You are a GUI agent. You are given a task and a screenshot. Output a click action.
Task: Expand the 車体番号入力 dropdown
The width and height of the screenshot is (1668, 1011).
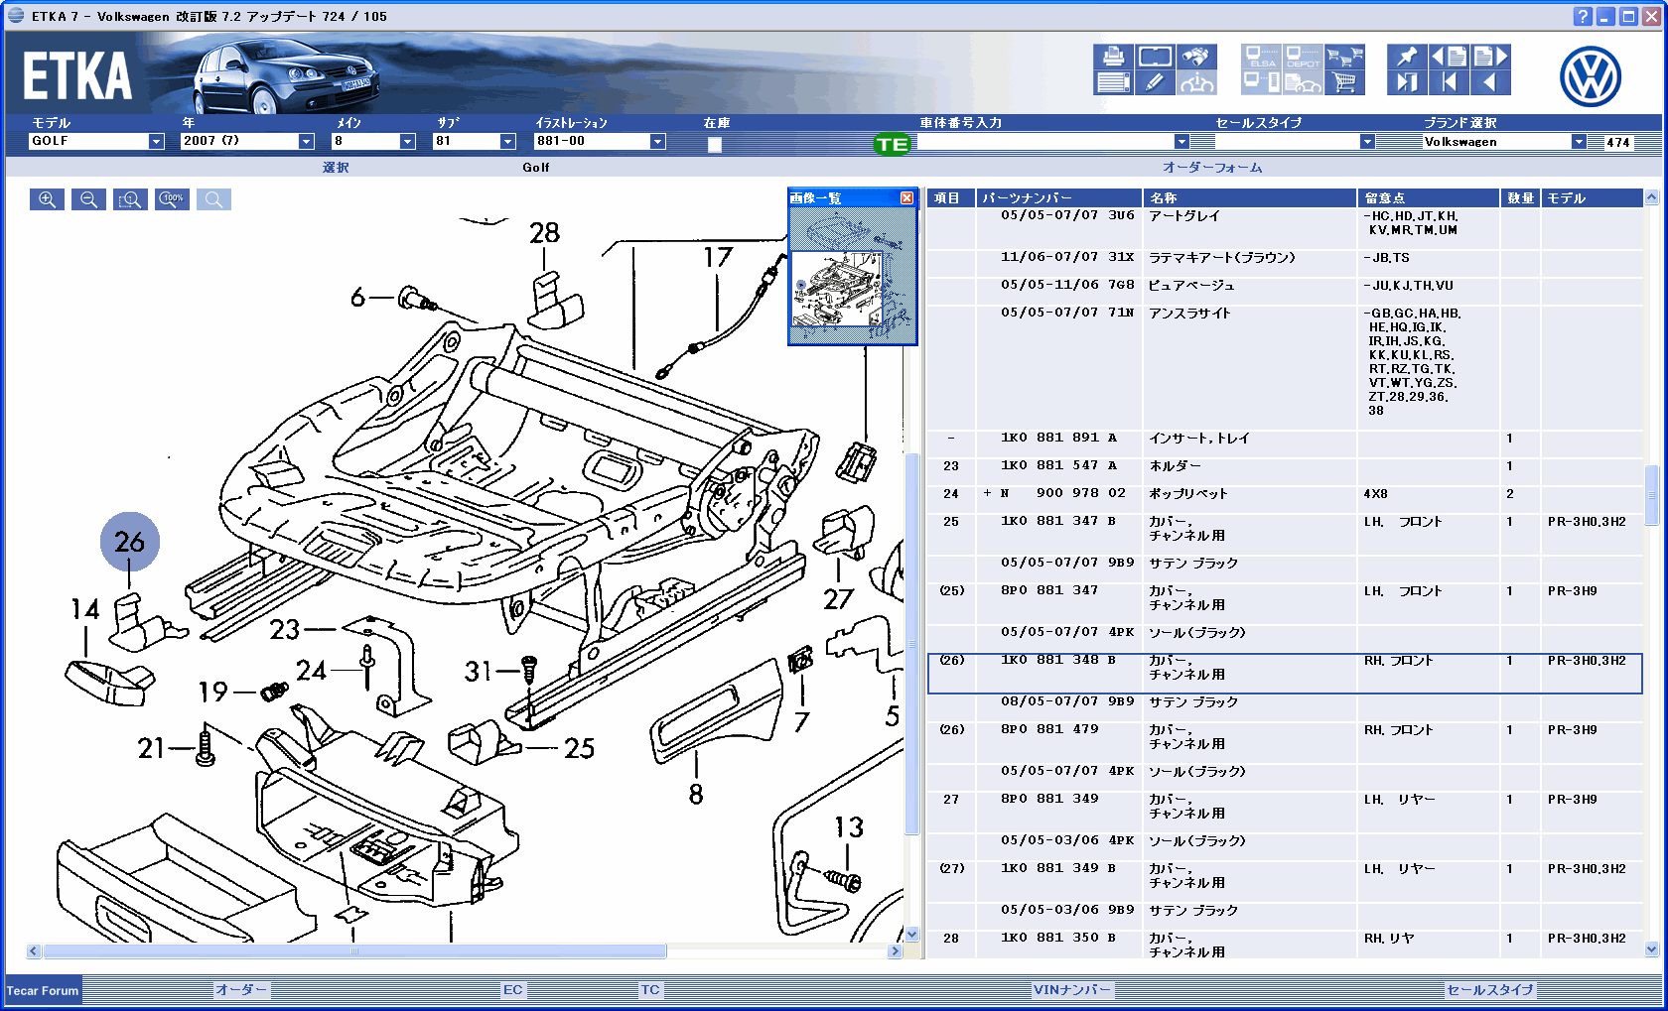1181,142
